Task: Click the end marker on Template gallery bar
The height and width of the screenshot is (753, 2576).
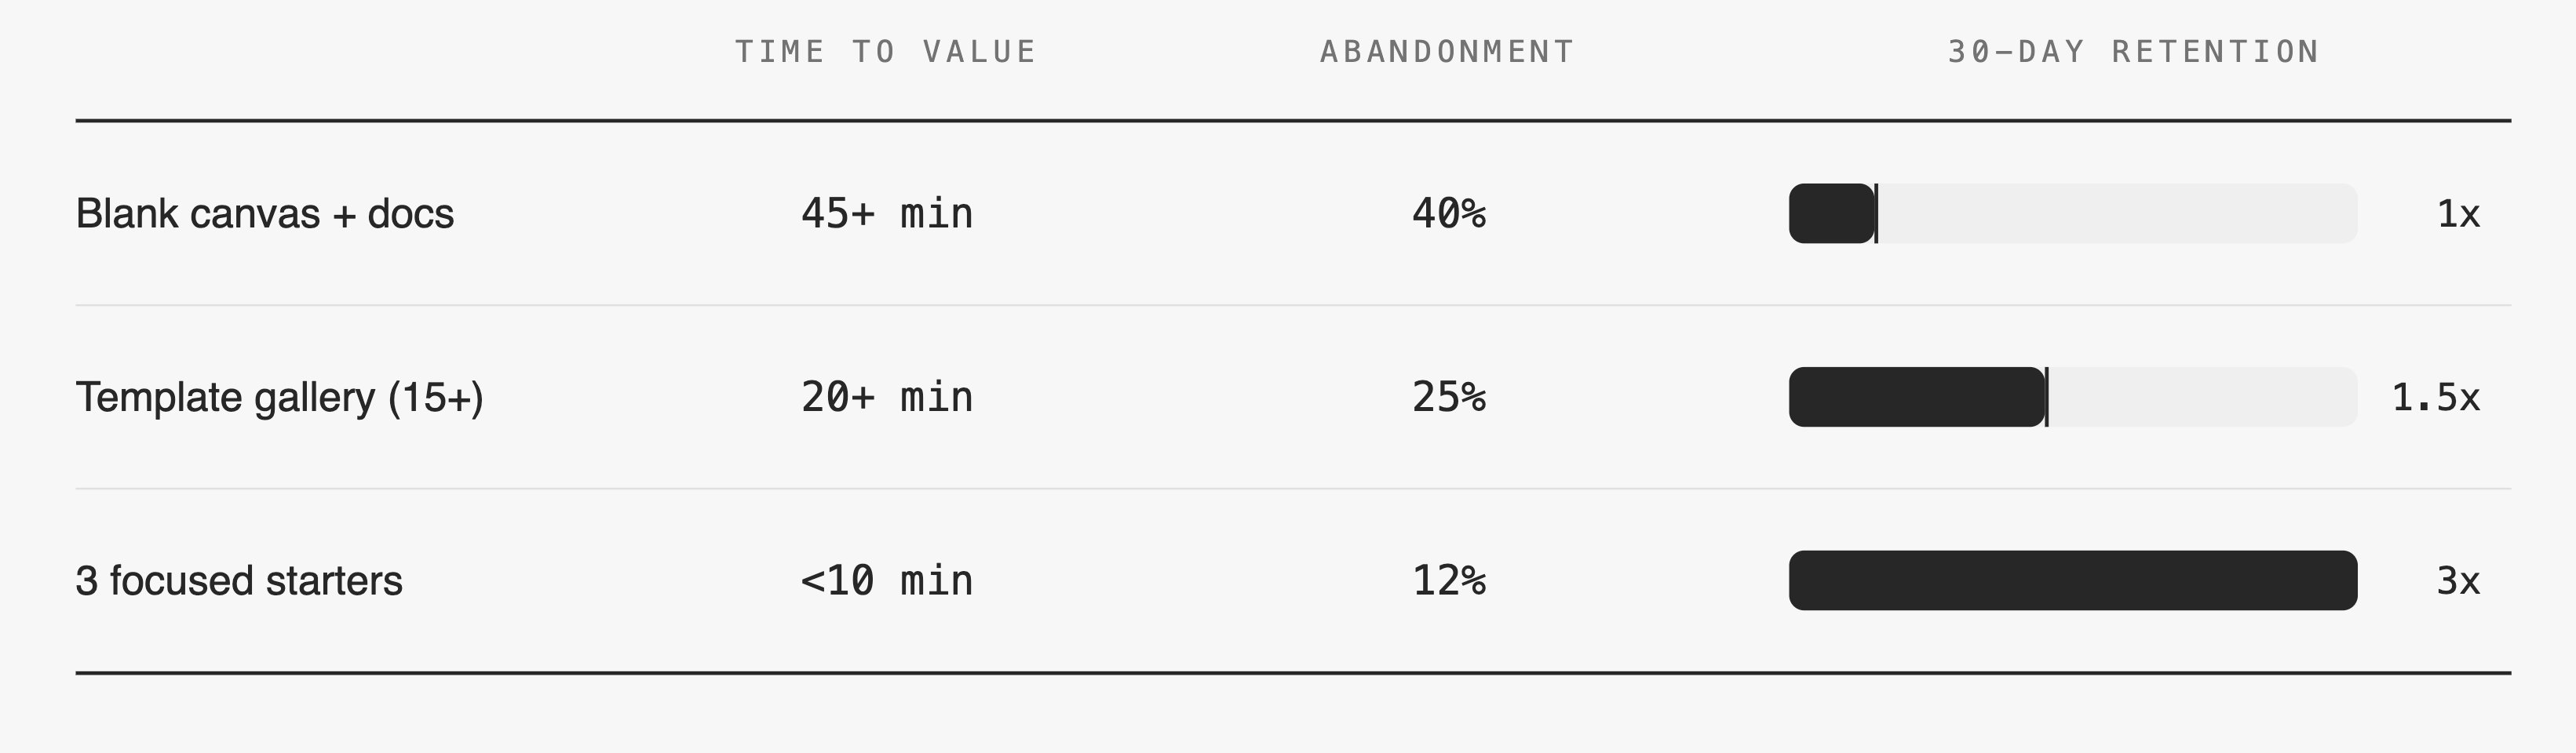Action: pyautogui.click(x=2047, y=398)
